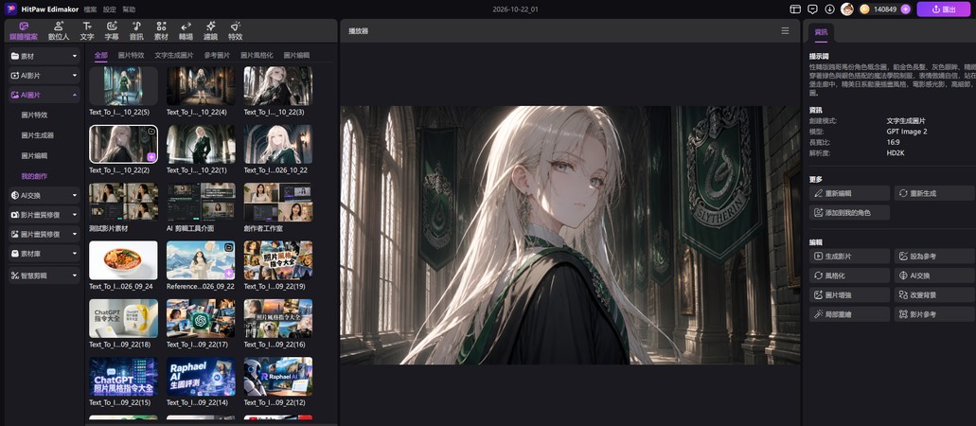Click the purple plus to add coins
Screen dimensions: 976x426
905,9
